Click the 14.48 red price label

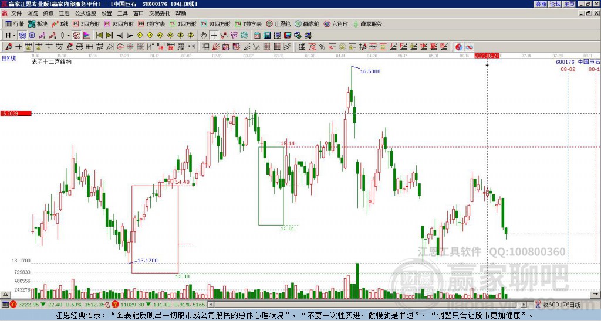tap(183, 182)
